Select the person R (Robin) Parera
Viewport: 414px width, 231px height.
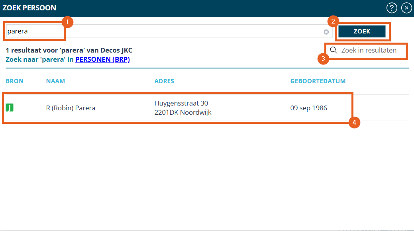pos(71,108)
